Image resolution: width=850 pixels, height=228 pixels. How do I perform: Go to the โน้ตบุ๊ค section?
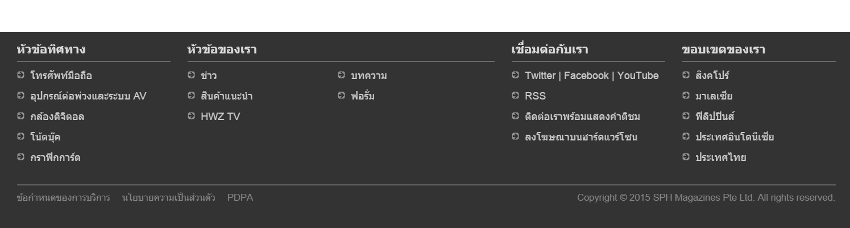(45, 137)
